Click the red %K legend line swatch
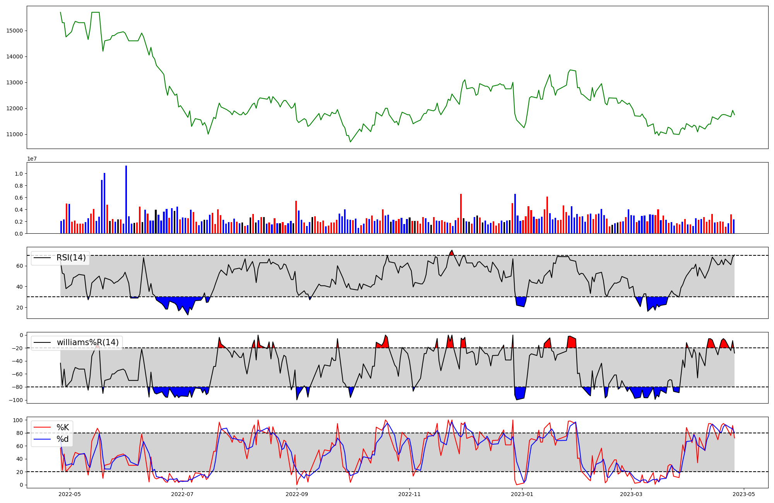 43,427
